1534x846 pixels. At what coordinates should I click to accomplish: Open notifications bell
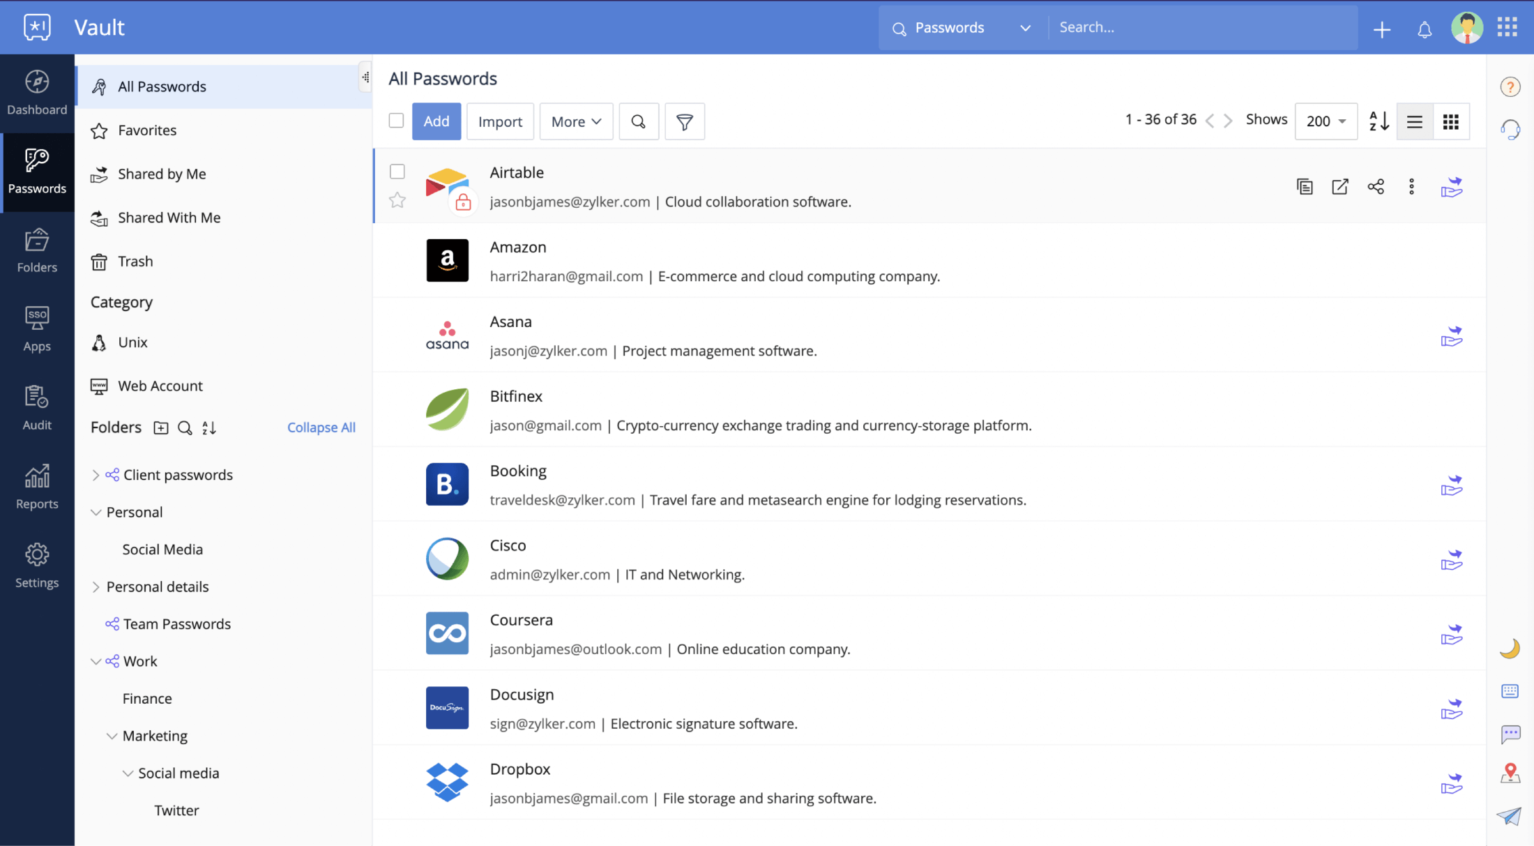point(1425,29)
